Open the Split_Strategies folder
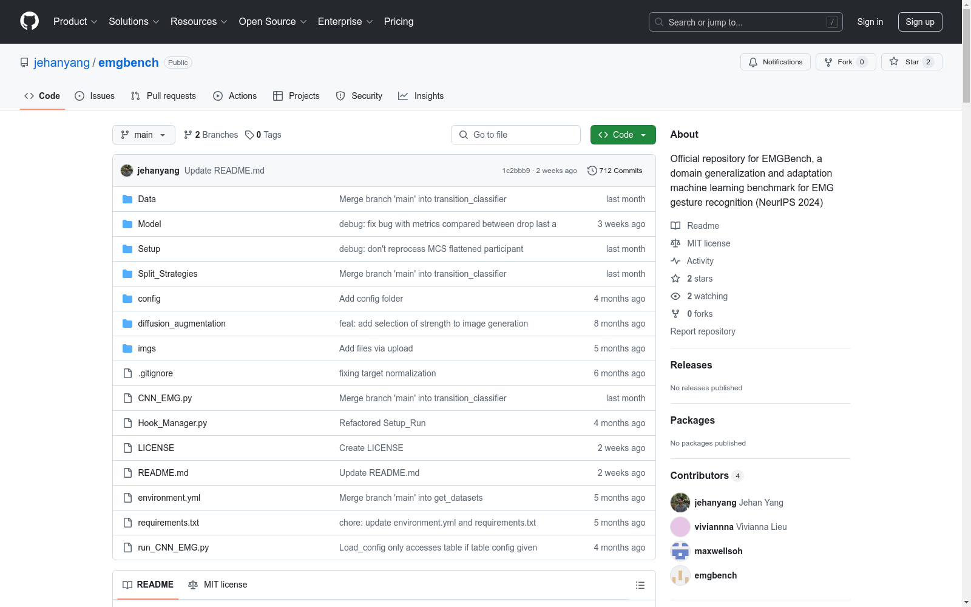 (167, 274)
